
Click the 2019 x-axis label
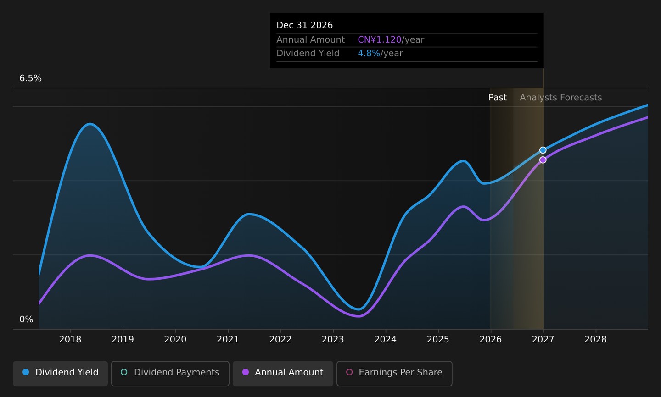pos(123,339)
